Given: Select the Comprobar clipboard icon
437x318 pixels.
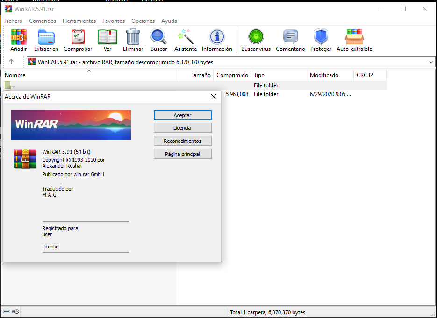Looking at the screenshot, I should [x=78, y=37].
